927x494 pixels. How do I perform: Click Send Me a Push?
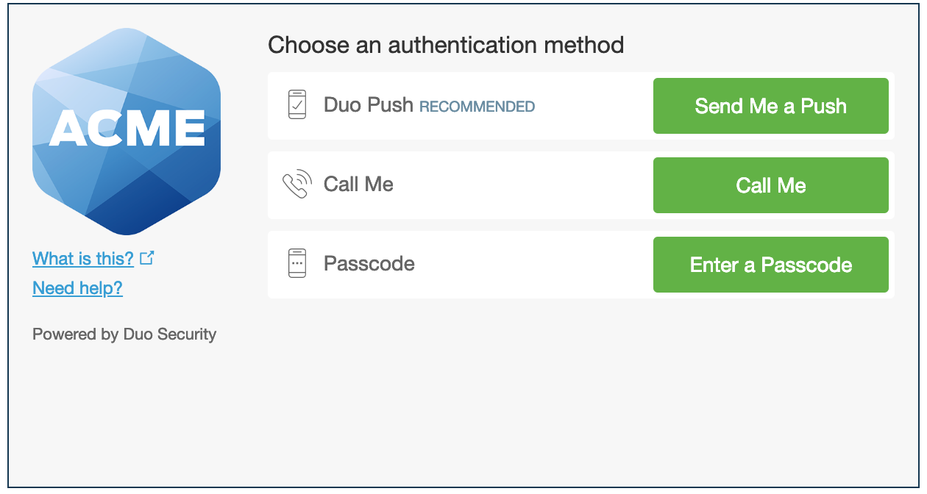(x=770, y=105)
